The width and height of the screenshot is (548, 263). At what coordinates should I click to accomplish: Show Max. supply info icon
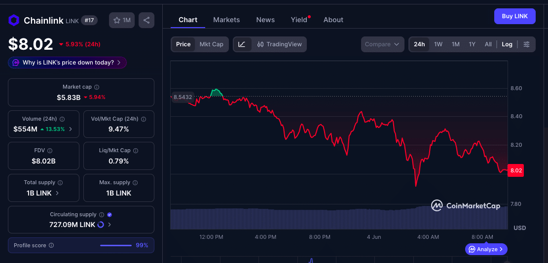(x=135, y=182)
